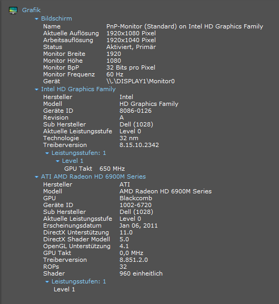Select the Blackcomb GPU value
This screenshot has height=304, width=279.
pos(136,198)
